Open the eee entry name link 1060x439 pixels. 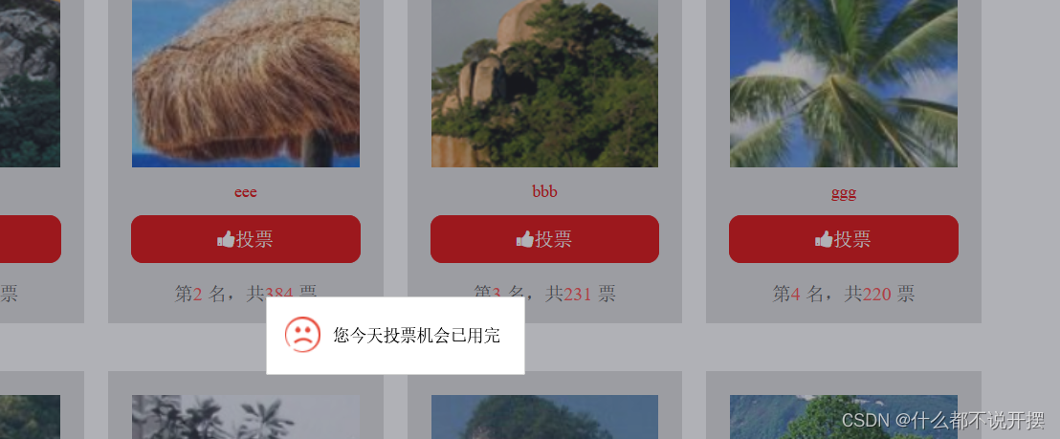[246, 192]
